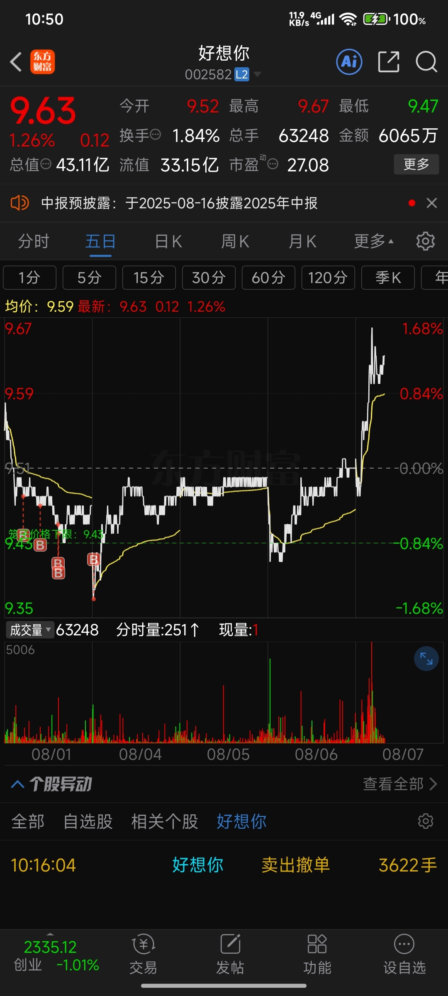
Task: Open the 成交量 indicator dropdown
Action: tap(29, 630)
